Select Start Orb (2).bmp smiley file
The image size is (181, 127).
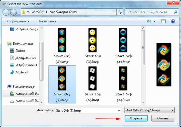(93, 40)
